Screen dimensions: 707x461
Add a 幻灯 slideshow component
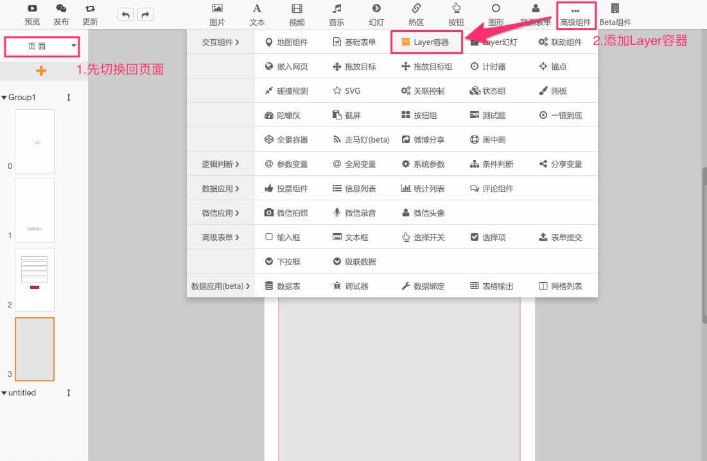pos(376,14)
